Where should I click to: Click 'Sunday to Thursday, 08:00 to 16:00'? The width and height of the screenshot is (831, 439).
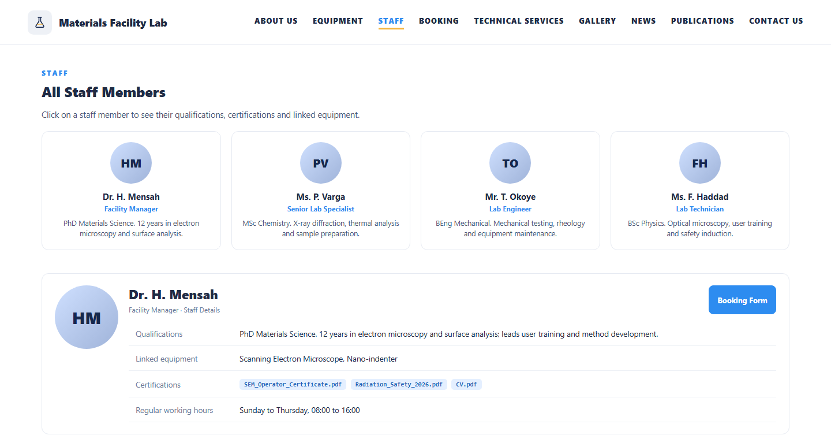(x=300, y=410)
